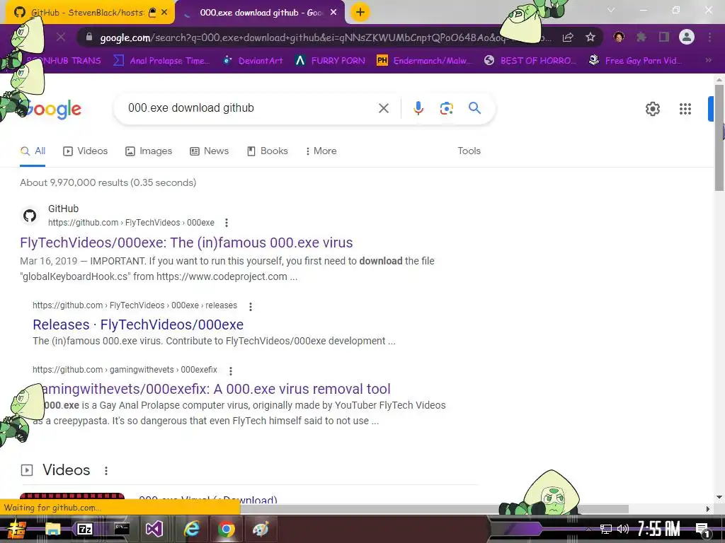Open Command Prompt from the taskbar
This screenshot has width=725, height=543.
(x=122, y=529)
